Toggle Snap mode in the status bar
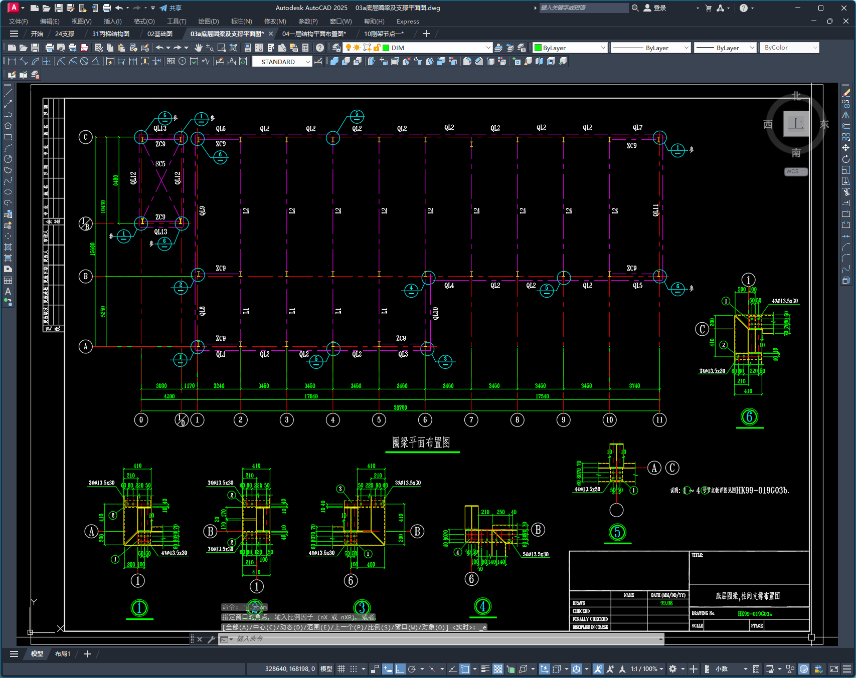The image size is (856, 678). coord(354,669)
